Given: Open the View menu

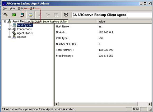Looking at the screenshot, I should [12, 8].
